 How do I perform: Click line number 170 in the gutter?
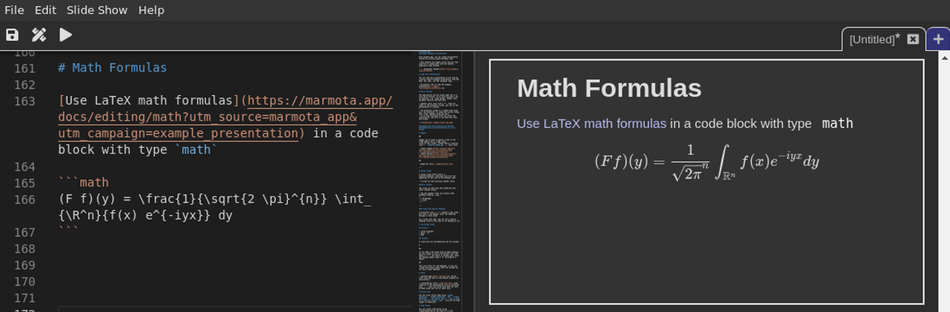(25, 282)
